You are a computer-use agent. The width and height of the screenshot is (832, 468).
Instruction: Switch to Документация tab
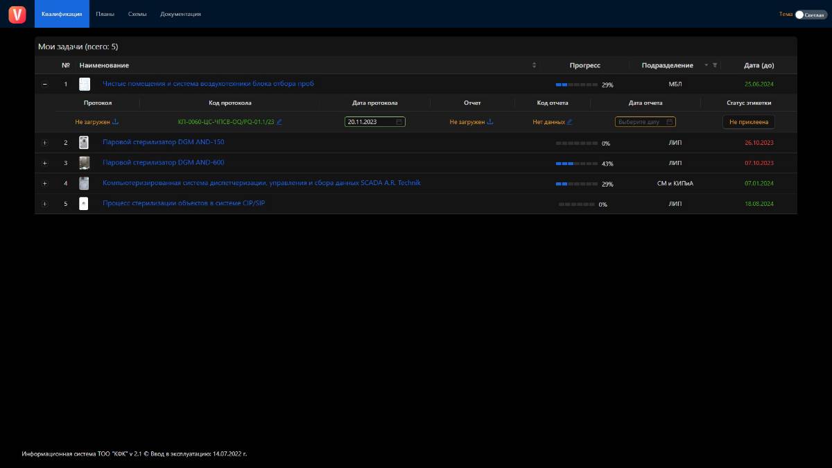coord(180,14)
